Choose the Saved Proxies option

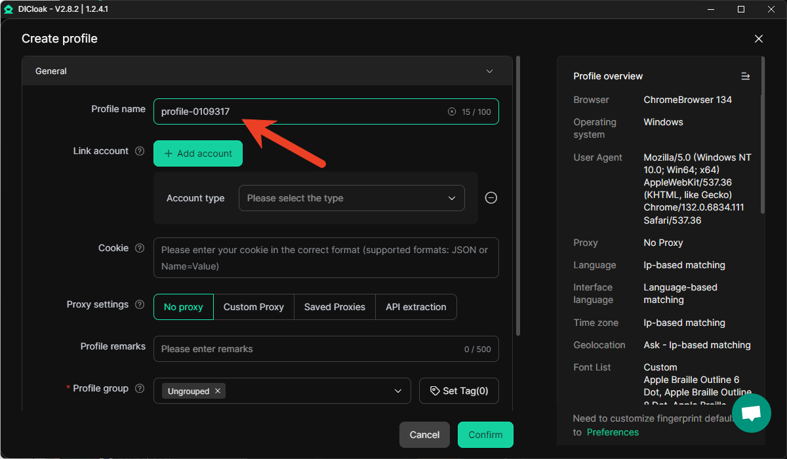334,307
